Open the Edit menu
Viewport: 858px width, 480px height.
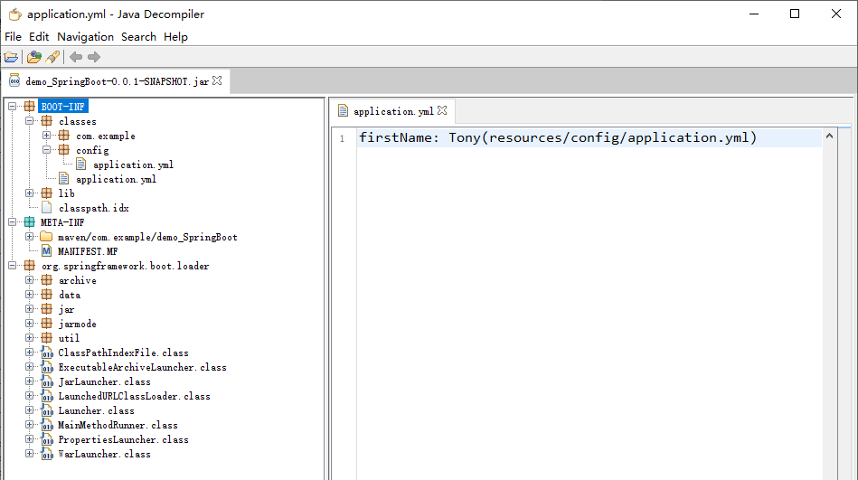coord(39,37)
